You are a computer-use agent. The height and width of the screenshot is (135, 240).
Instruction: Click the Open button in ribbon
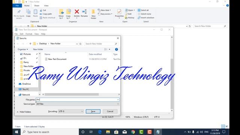130,10
